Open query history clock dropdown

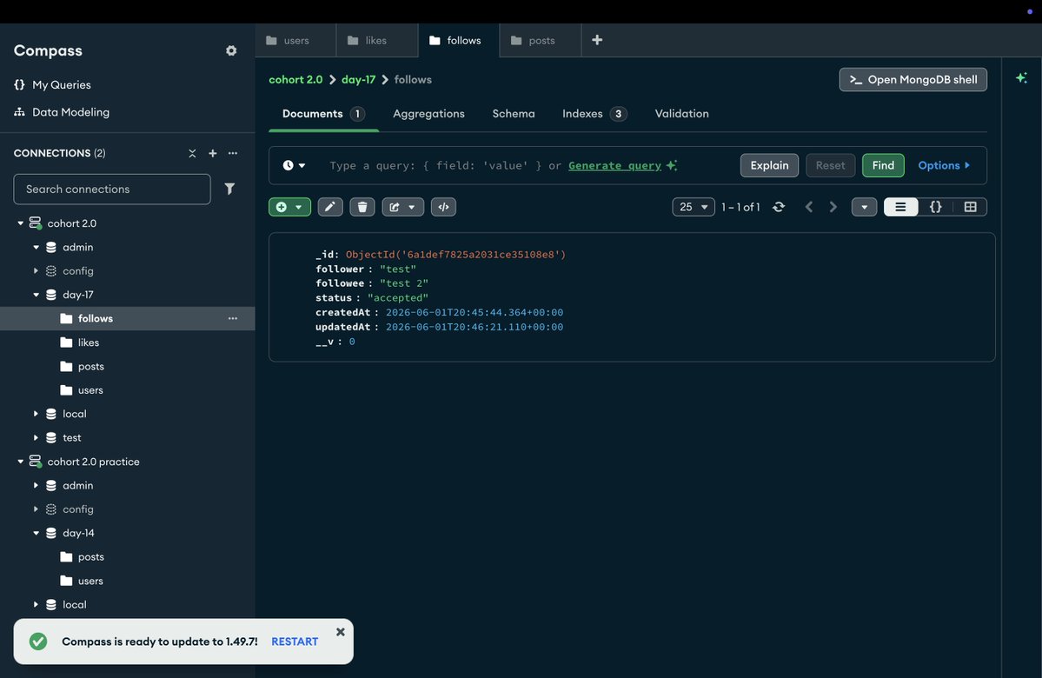(x=294, y=165)
